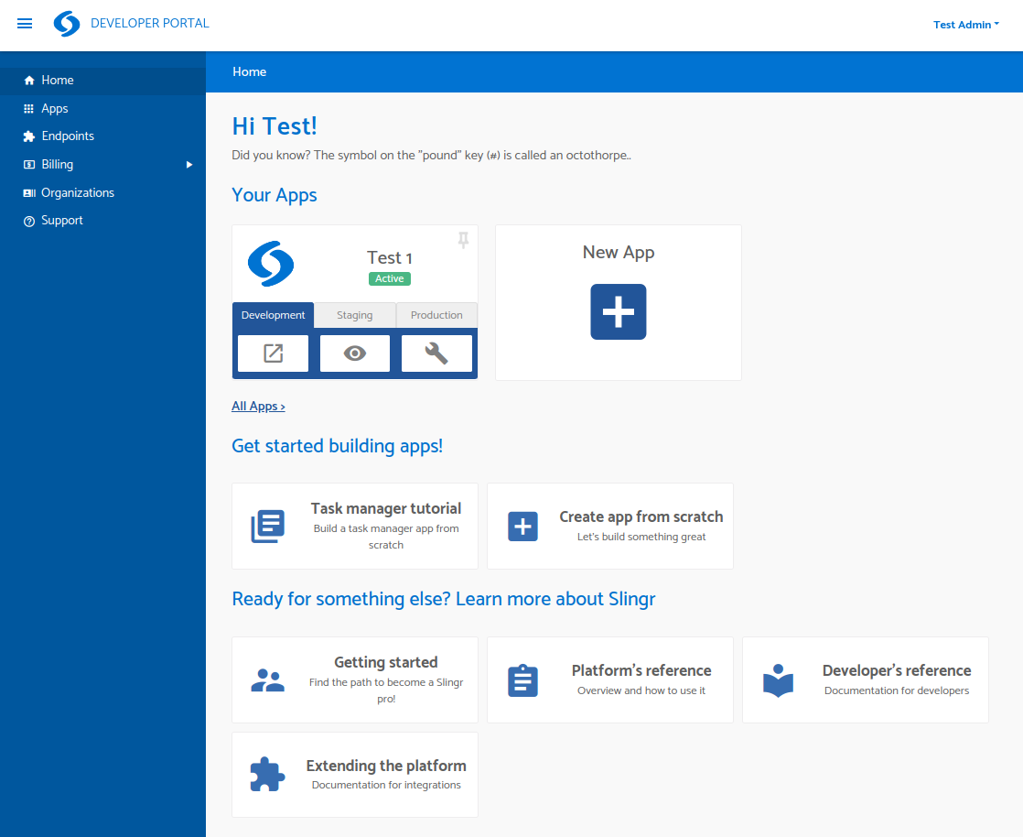Click the Developer's reference book icon
This screenshot has width=1023, height=837.
pos(779,680)
